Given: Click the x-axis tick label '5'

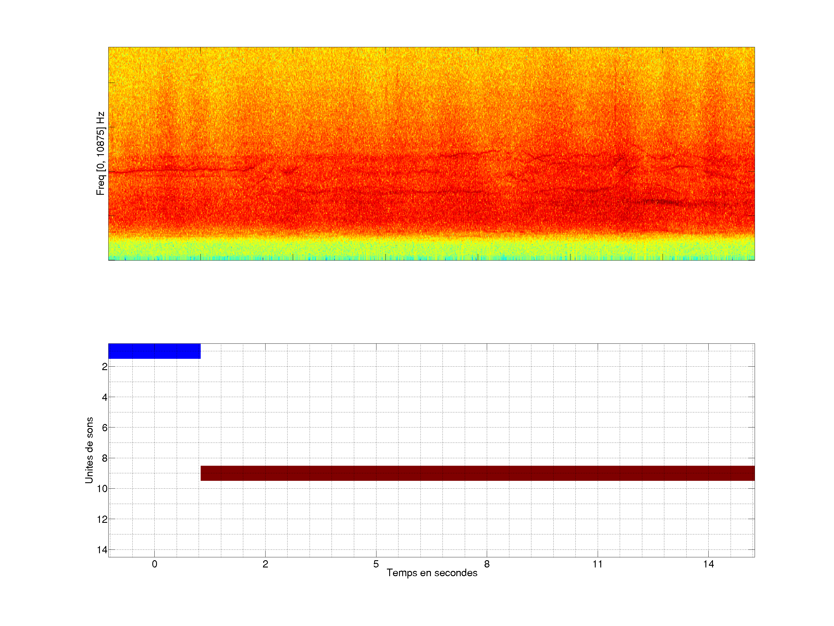Looking at the screenshot, I should click(376, 564).
